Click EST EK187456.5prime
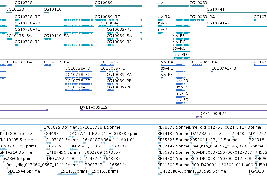The height and width of the screenshot is (176, 267). tap(63, 152)
